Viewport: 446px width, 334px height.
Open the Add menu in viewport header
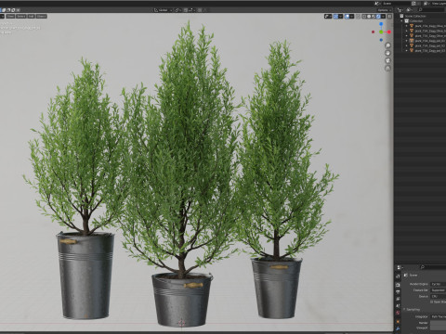[31, 16]
